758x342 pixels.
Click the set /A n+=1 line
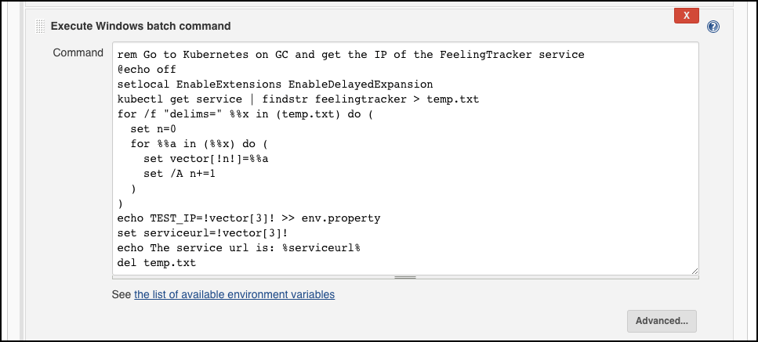point(180,174)
